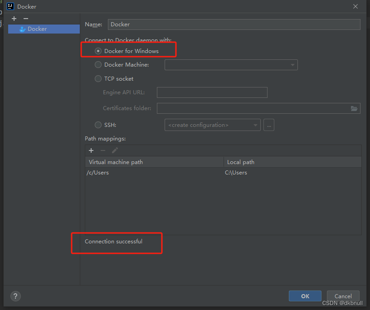
Task: Select Docker for Windows radio button
Action: coord(98,51)
